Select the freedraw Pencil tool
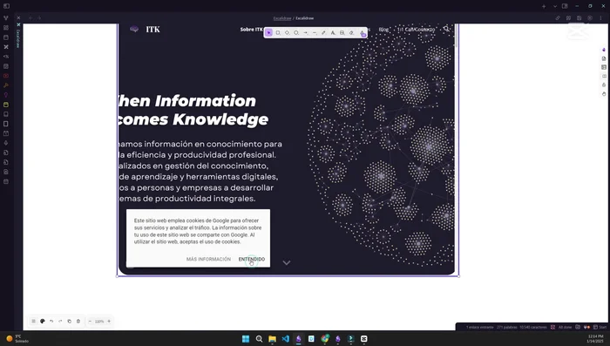Image resolution: width=610 pixels, height=346 pixels. (x=323, y=33)
